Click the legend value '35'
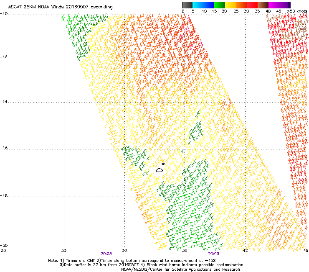Image resolution: width=309 pixels, height=272 pixels. tap(257, 11)
